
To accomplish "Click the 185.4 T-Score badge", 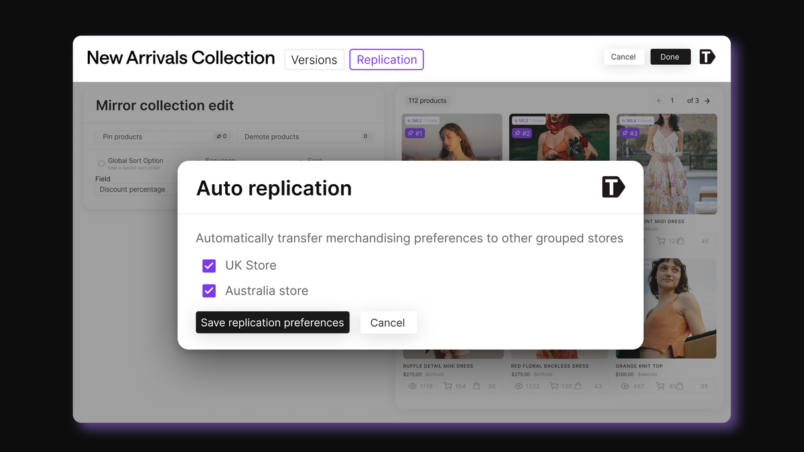I will pos(637,121).
